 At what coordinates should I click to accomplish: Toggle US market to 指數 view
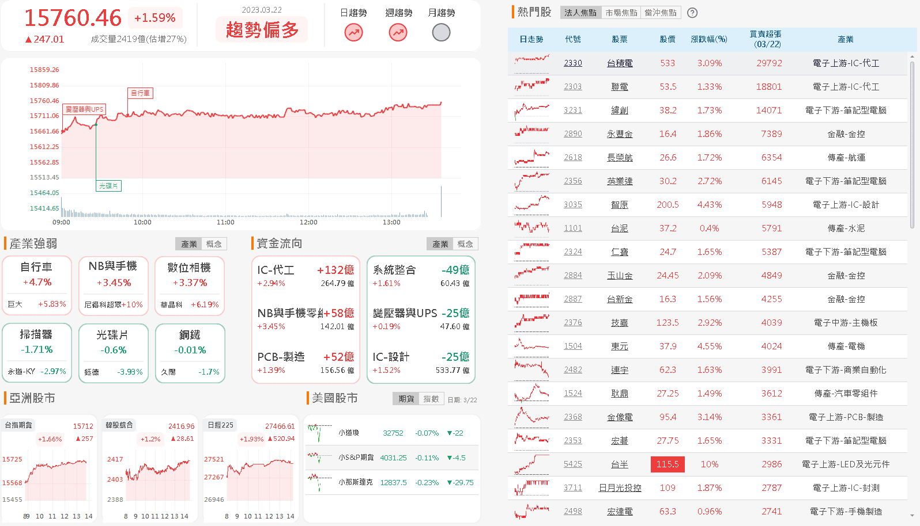point(431,399)
